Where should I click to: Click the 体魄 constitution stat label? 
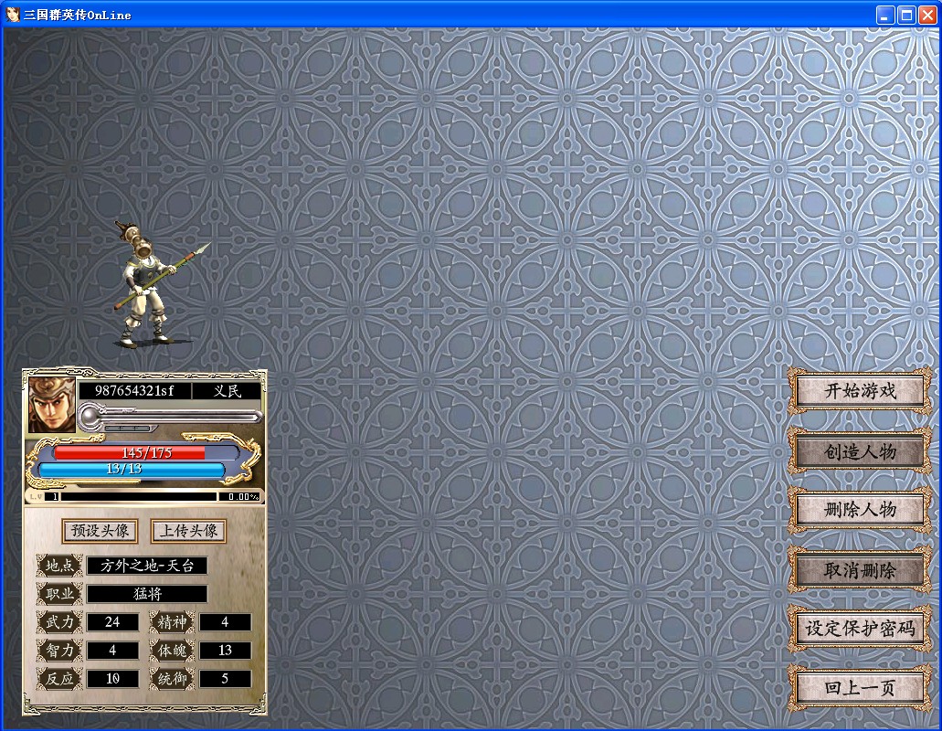coord(172,651)
